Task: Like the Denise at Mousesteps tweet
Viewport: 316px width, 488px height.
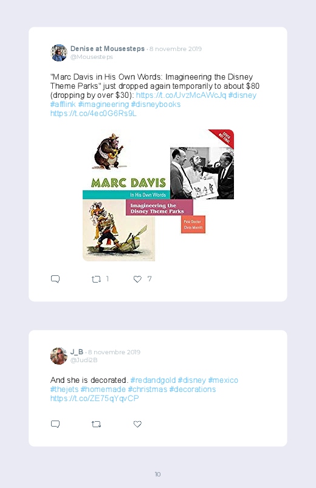Action: 137,279
